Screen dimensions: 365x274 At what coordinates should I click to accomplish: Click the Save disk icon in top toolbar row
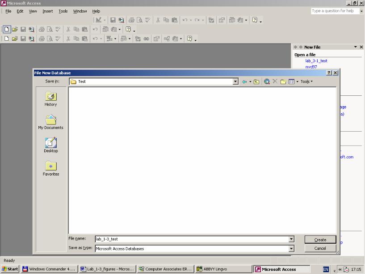(113, 20)
